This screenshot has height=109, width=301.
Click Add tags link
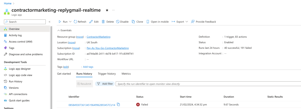(x=88, y=67)
